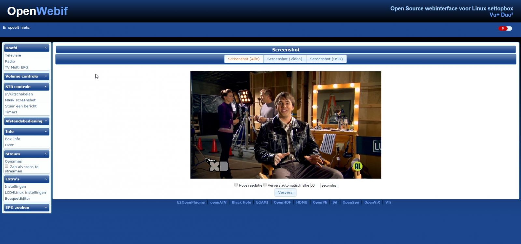Tick the Zap alvorens te streamen checkbox
The height and width of the screenshot is (244, 521).
7,166
